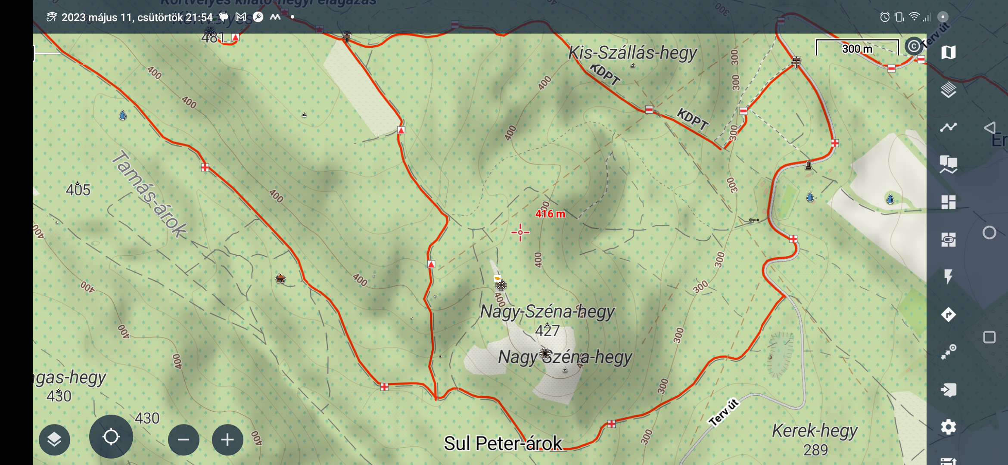Start navigation with the direction arrow icon
This screenshot has width=1008, height=465.
coord(948,314)
